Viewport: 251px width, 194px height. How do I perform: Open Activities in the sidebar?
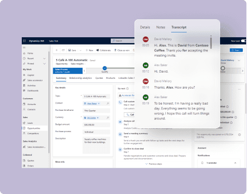click(x=31, y=86)
